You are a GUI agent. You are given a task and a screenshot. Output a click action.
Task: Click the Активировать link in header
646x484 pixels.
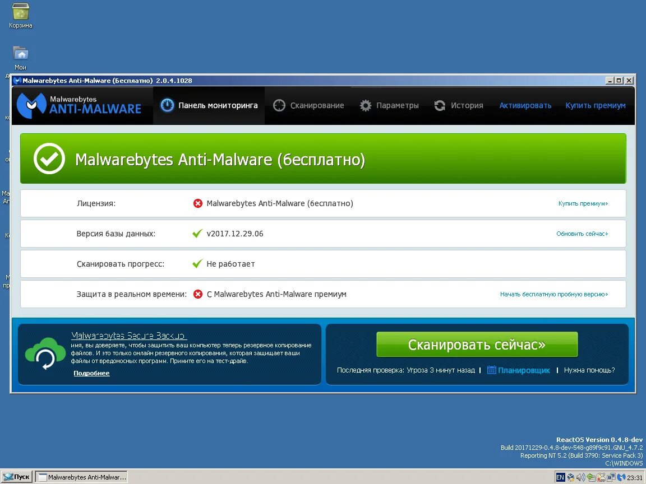[x=525, y=105]
